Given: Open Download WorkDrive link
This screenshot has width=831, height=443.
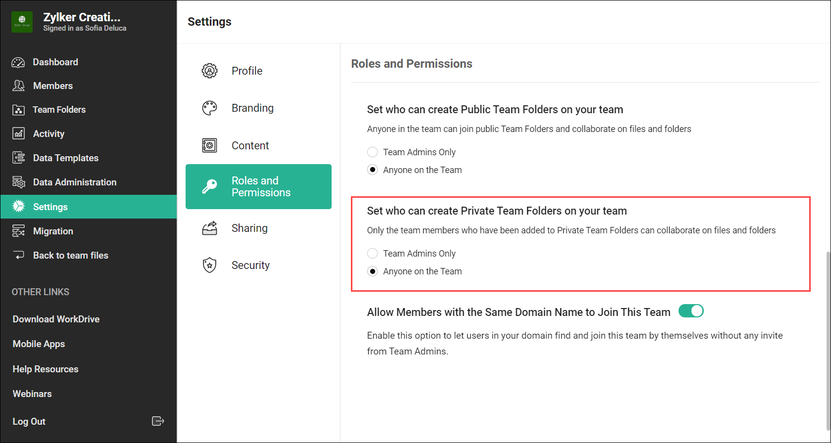Looking at the screenshot, I should (56, 319).
